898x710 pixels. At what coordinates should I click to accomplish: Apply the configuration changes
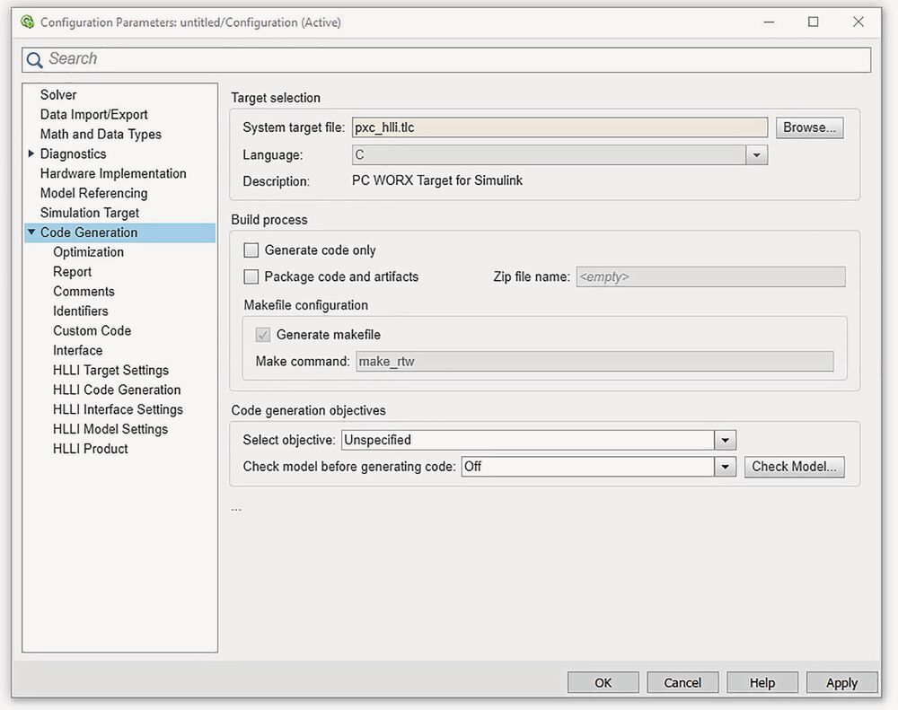click(841, 682)
